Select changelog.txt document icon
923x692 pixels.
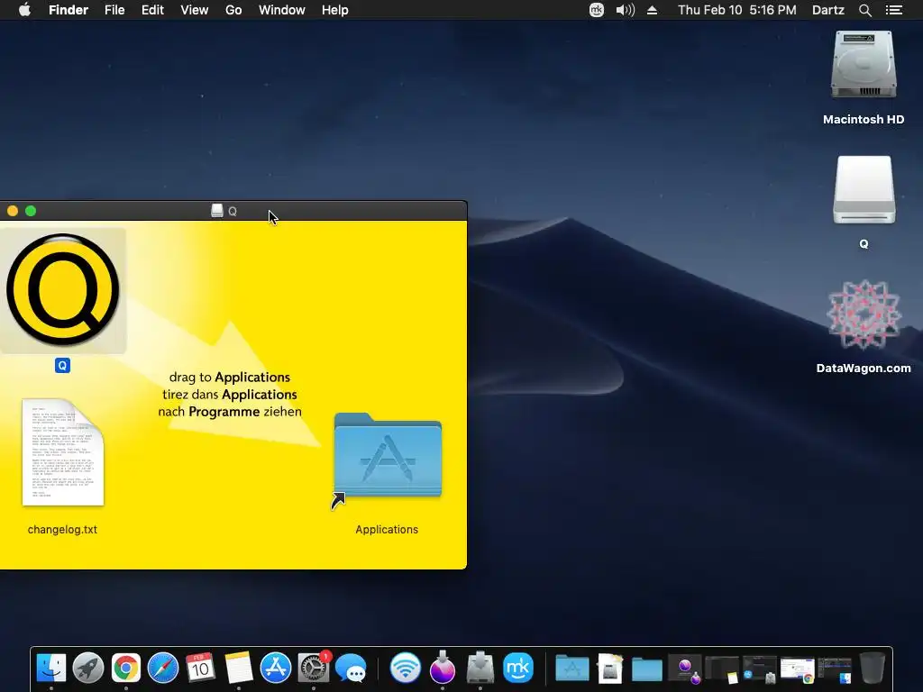[x=62, y=452]
